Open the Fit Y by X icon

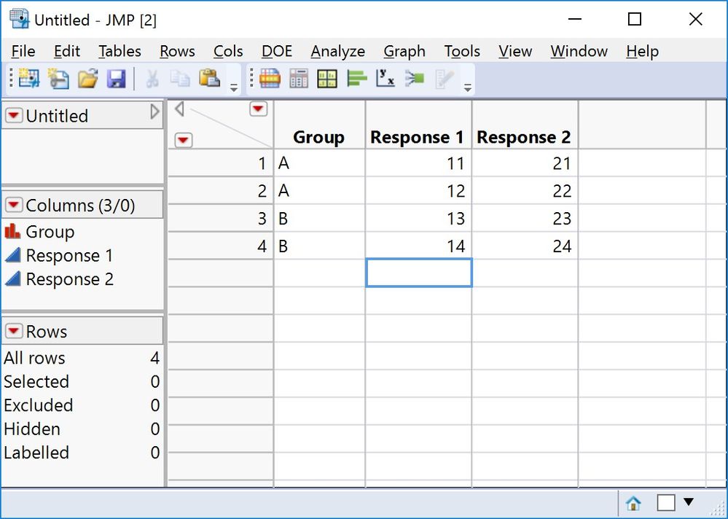click(385, 79)
